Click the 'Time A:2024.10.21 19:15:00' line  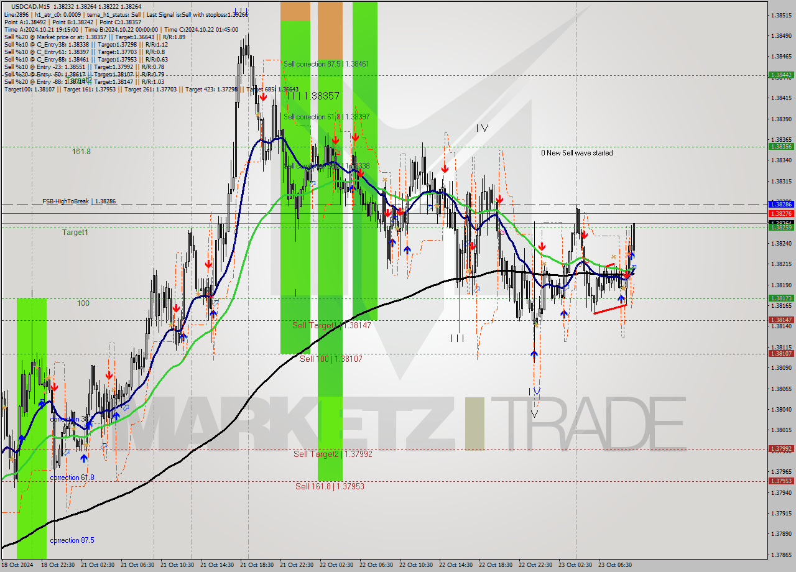(41, 29)
